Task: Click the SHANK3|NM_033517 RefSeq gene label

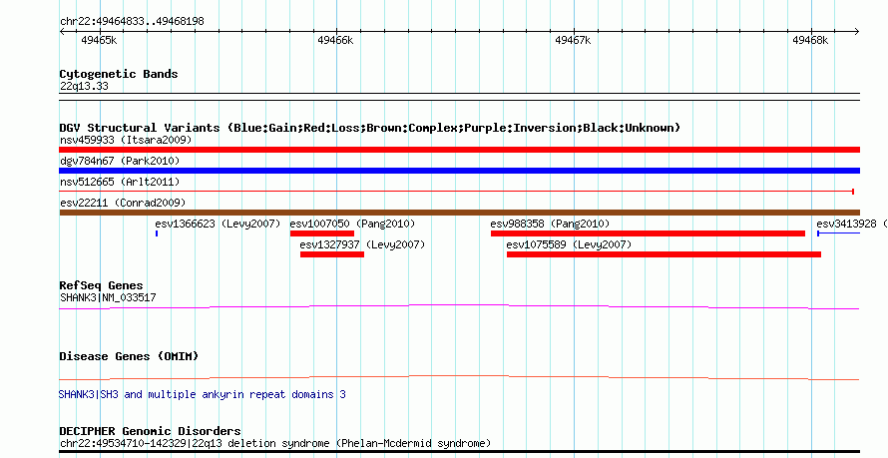Action: click(x=108, y=297)
